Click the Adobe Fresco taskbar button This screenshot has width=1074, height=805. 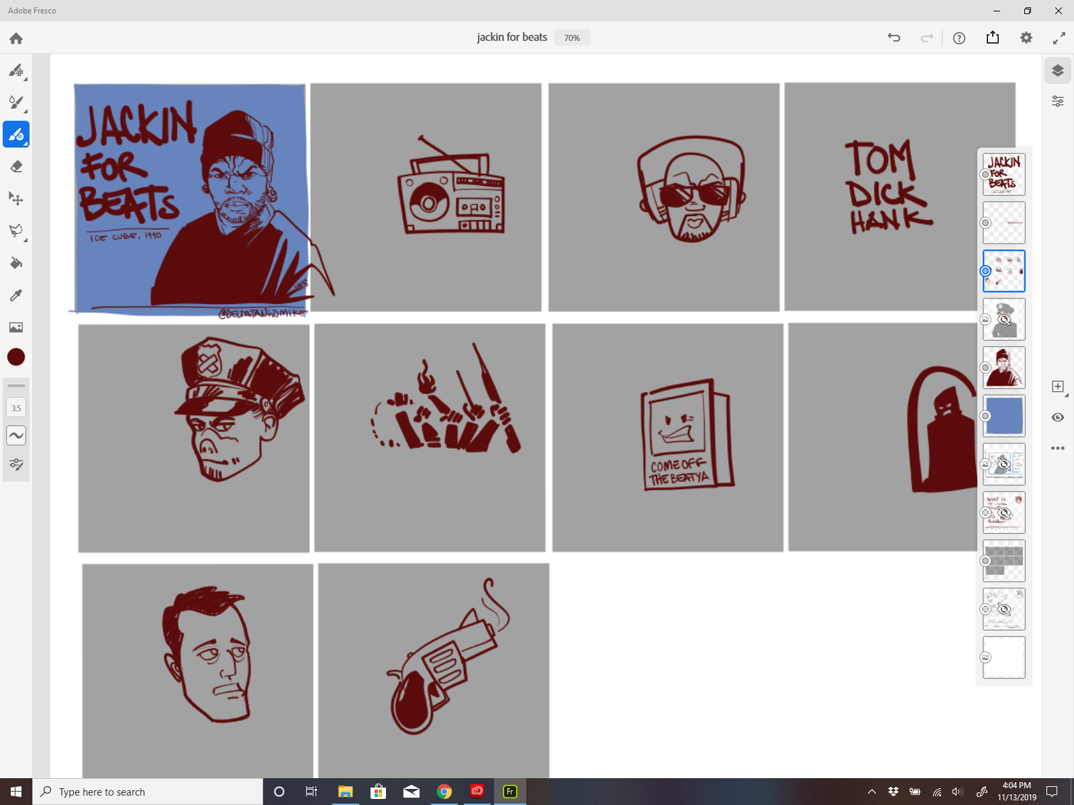(x=510, y=792)
